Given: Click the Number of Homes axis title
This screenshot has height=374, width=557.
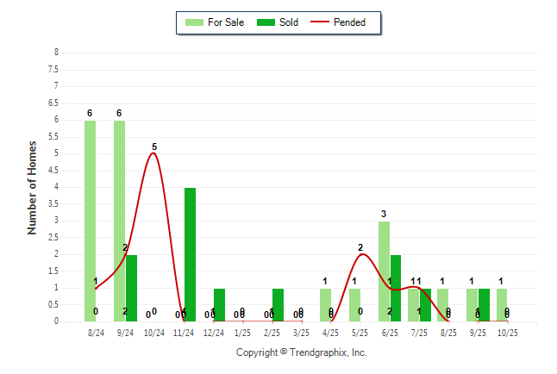Looking at the screenshot, I should click(32, 187).
